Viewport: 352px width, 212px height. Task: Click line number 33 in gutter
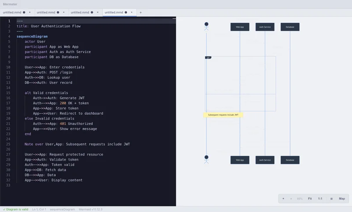(x=8, y=185)
